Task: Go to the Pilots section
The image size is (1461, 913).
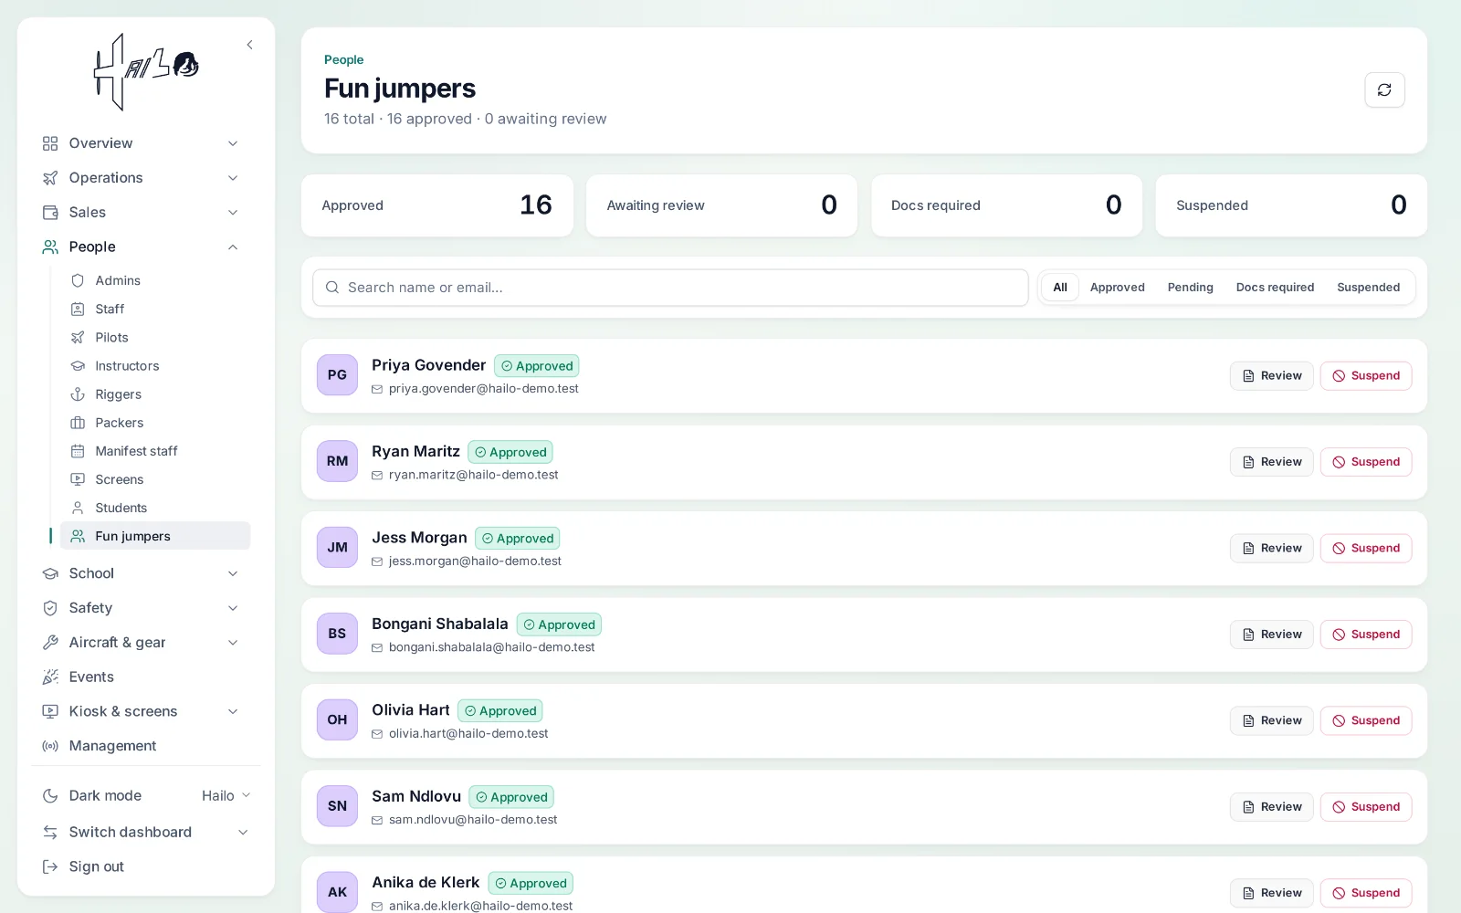Action: [155, 337]
